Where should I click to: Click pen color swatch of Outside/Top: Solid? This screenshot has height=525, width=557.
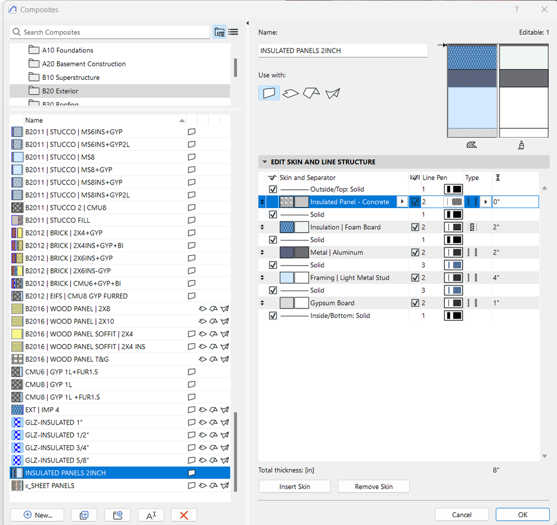point(453,189)
